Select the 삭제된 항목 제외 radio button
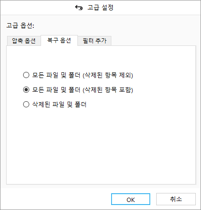201x210 pixels. [26, 75]
